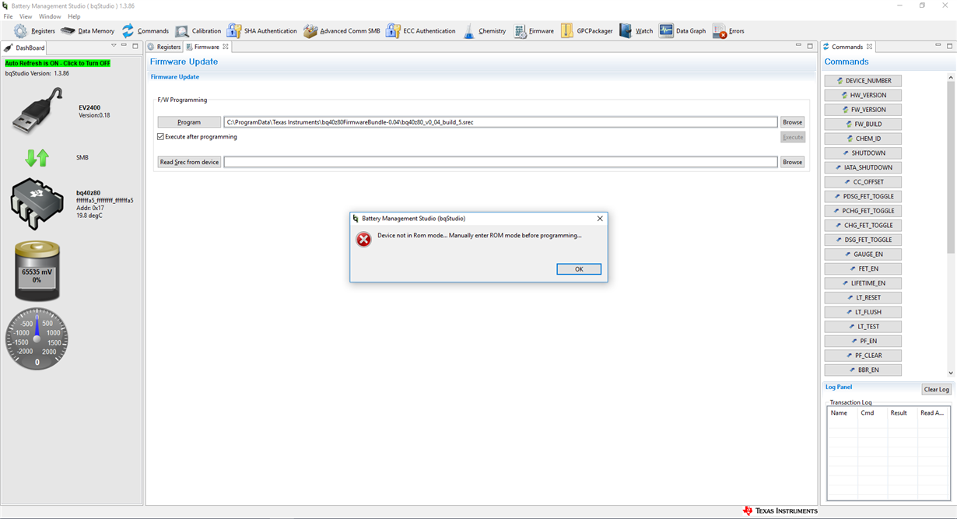Close the Rom mode error dialog
This screenshot has height=519, width=957.
click(600, 219)
